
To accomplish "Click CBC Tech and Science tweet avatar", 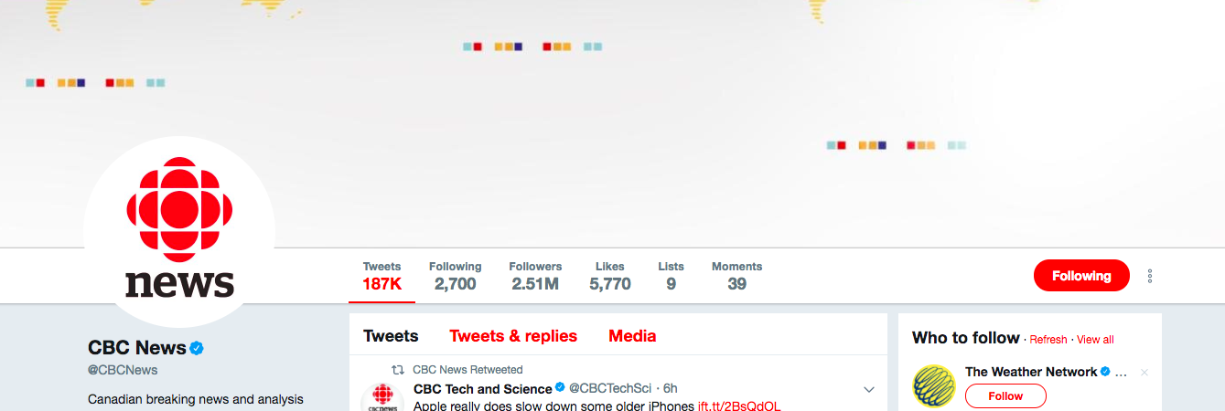I will 382,398.
